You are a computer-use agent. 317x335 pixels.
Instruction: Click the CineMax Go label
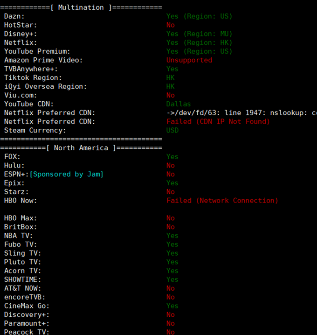pos(27,306)
